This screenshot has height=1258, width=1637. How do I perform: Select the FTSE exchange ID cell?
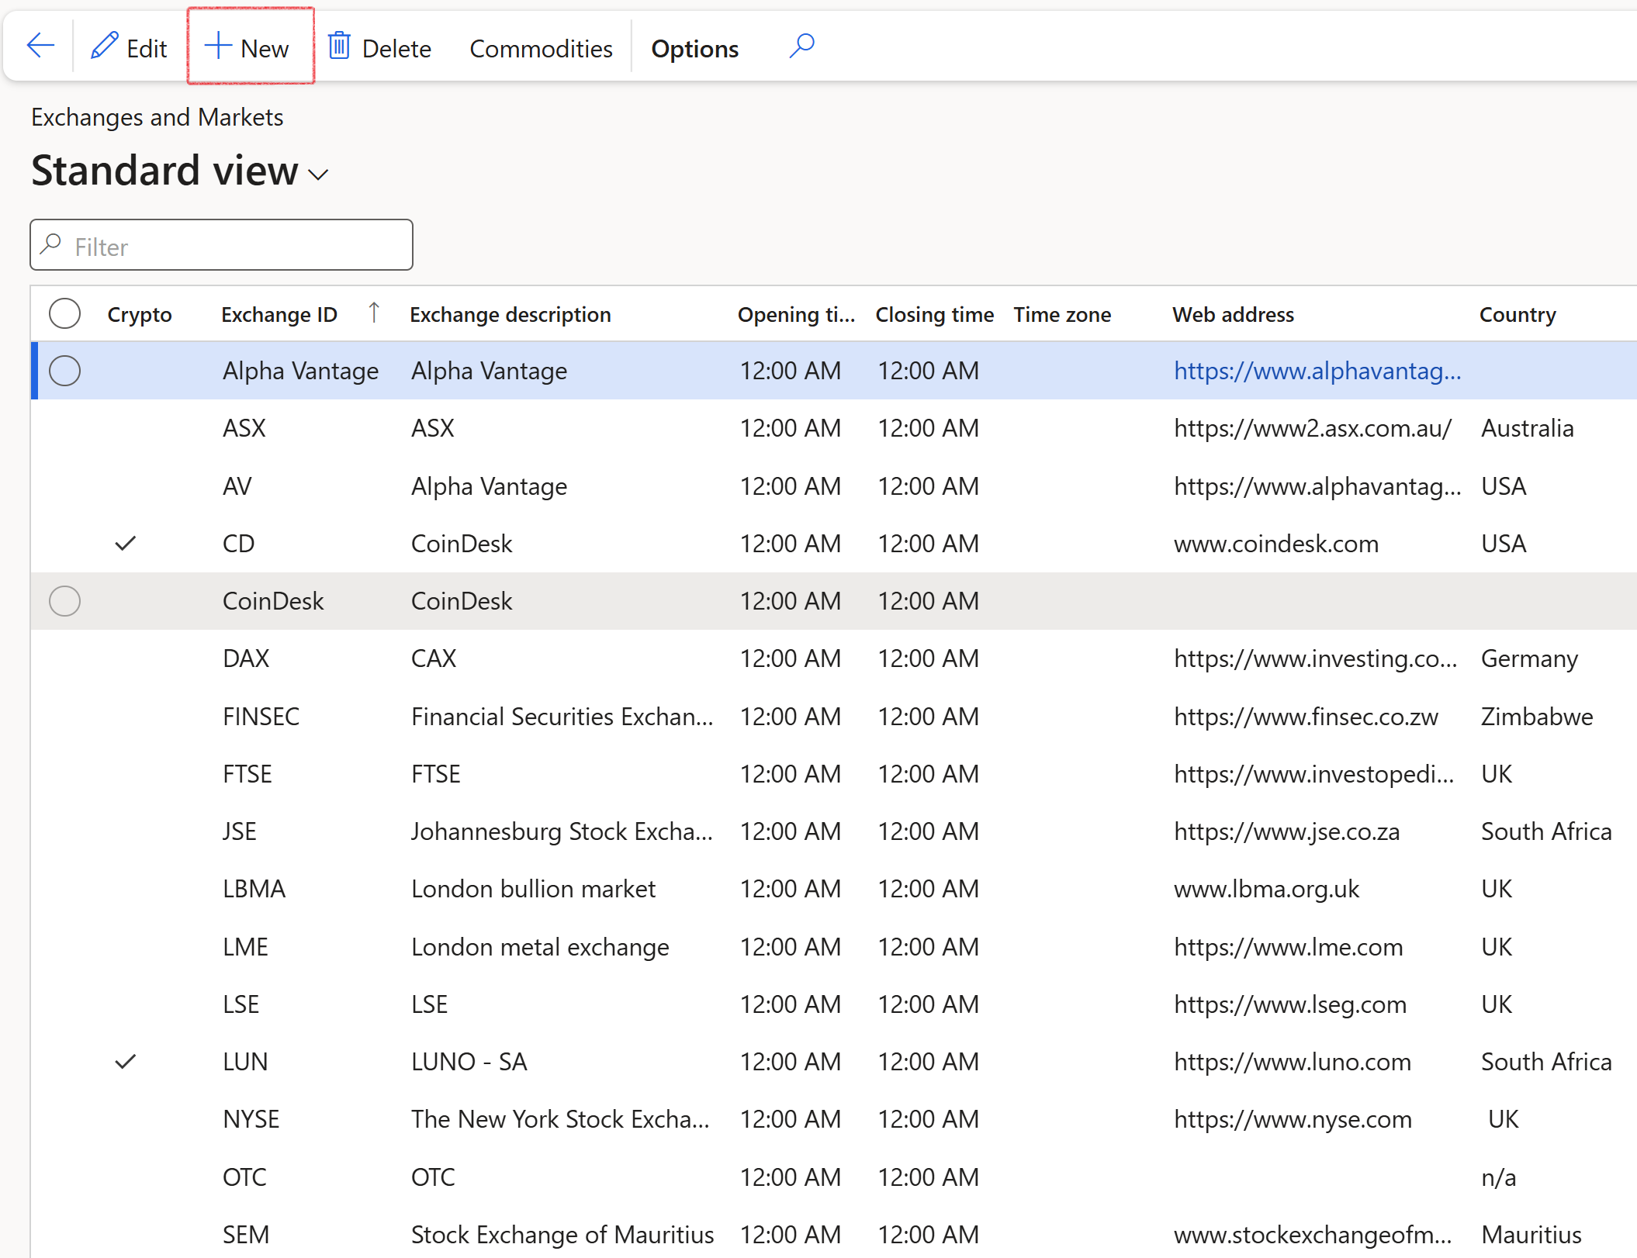click(x=247, y=774)
